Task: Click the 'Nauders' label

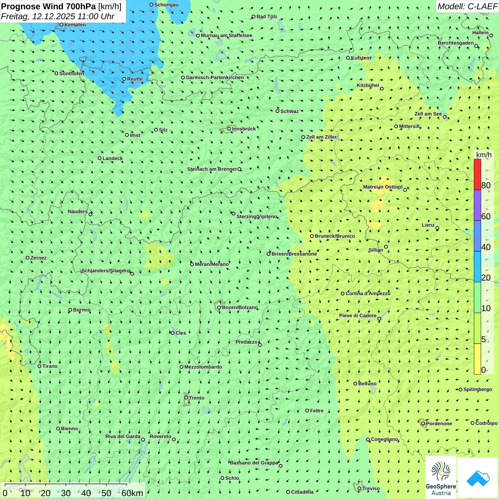Action: pyautogui.click(x=78, y=211)
